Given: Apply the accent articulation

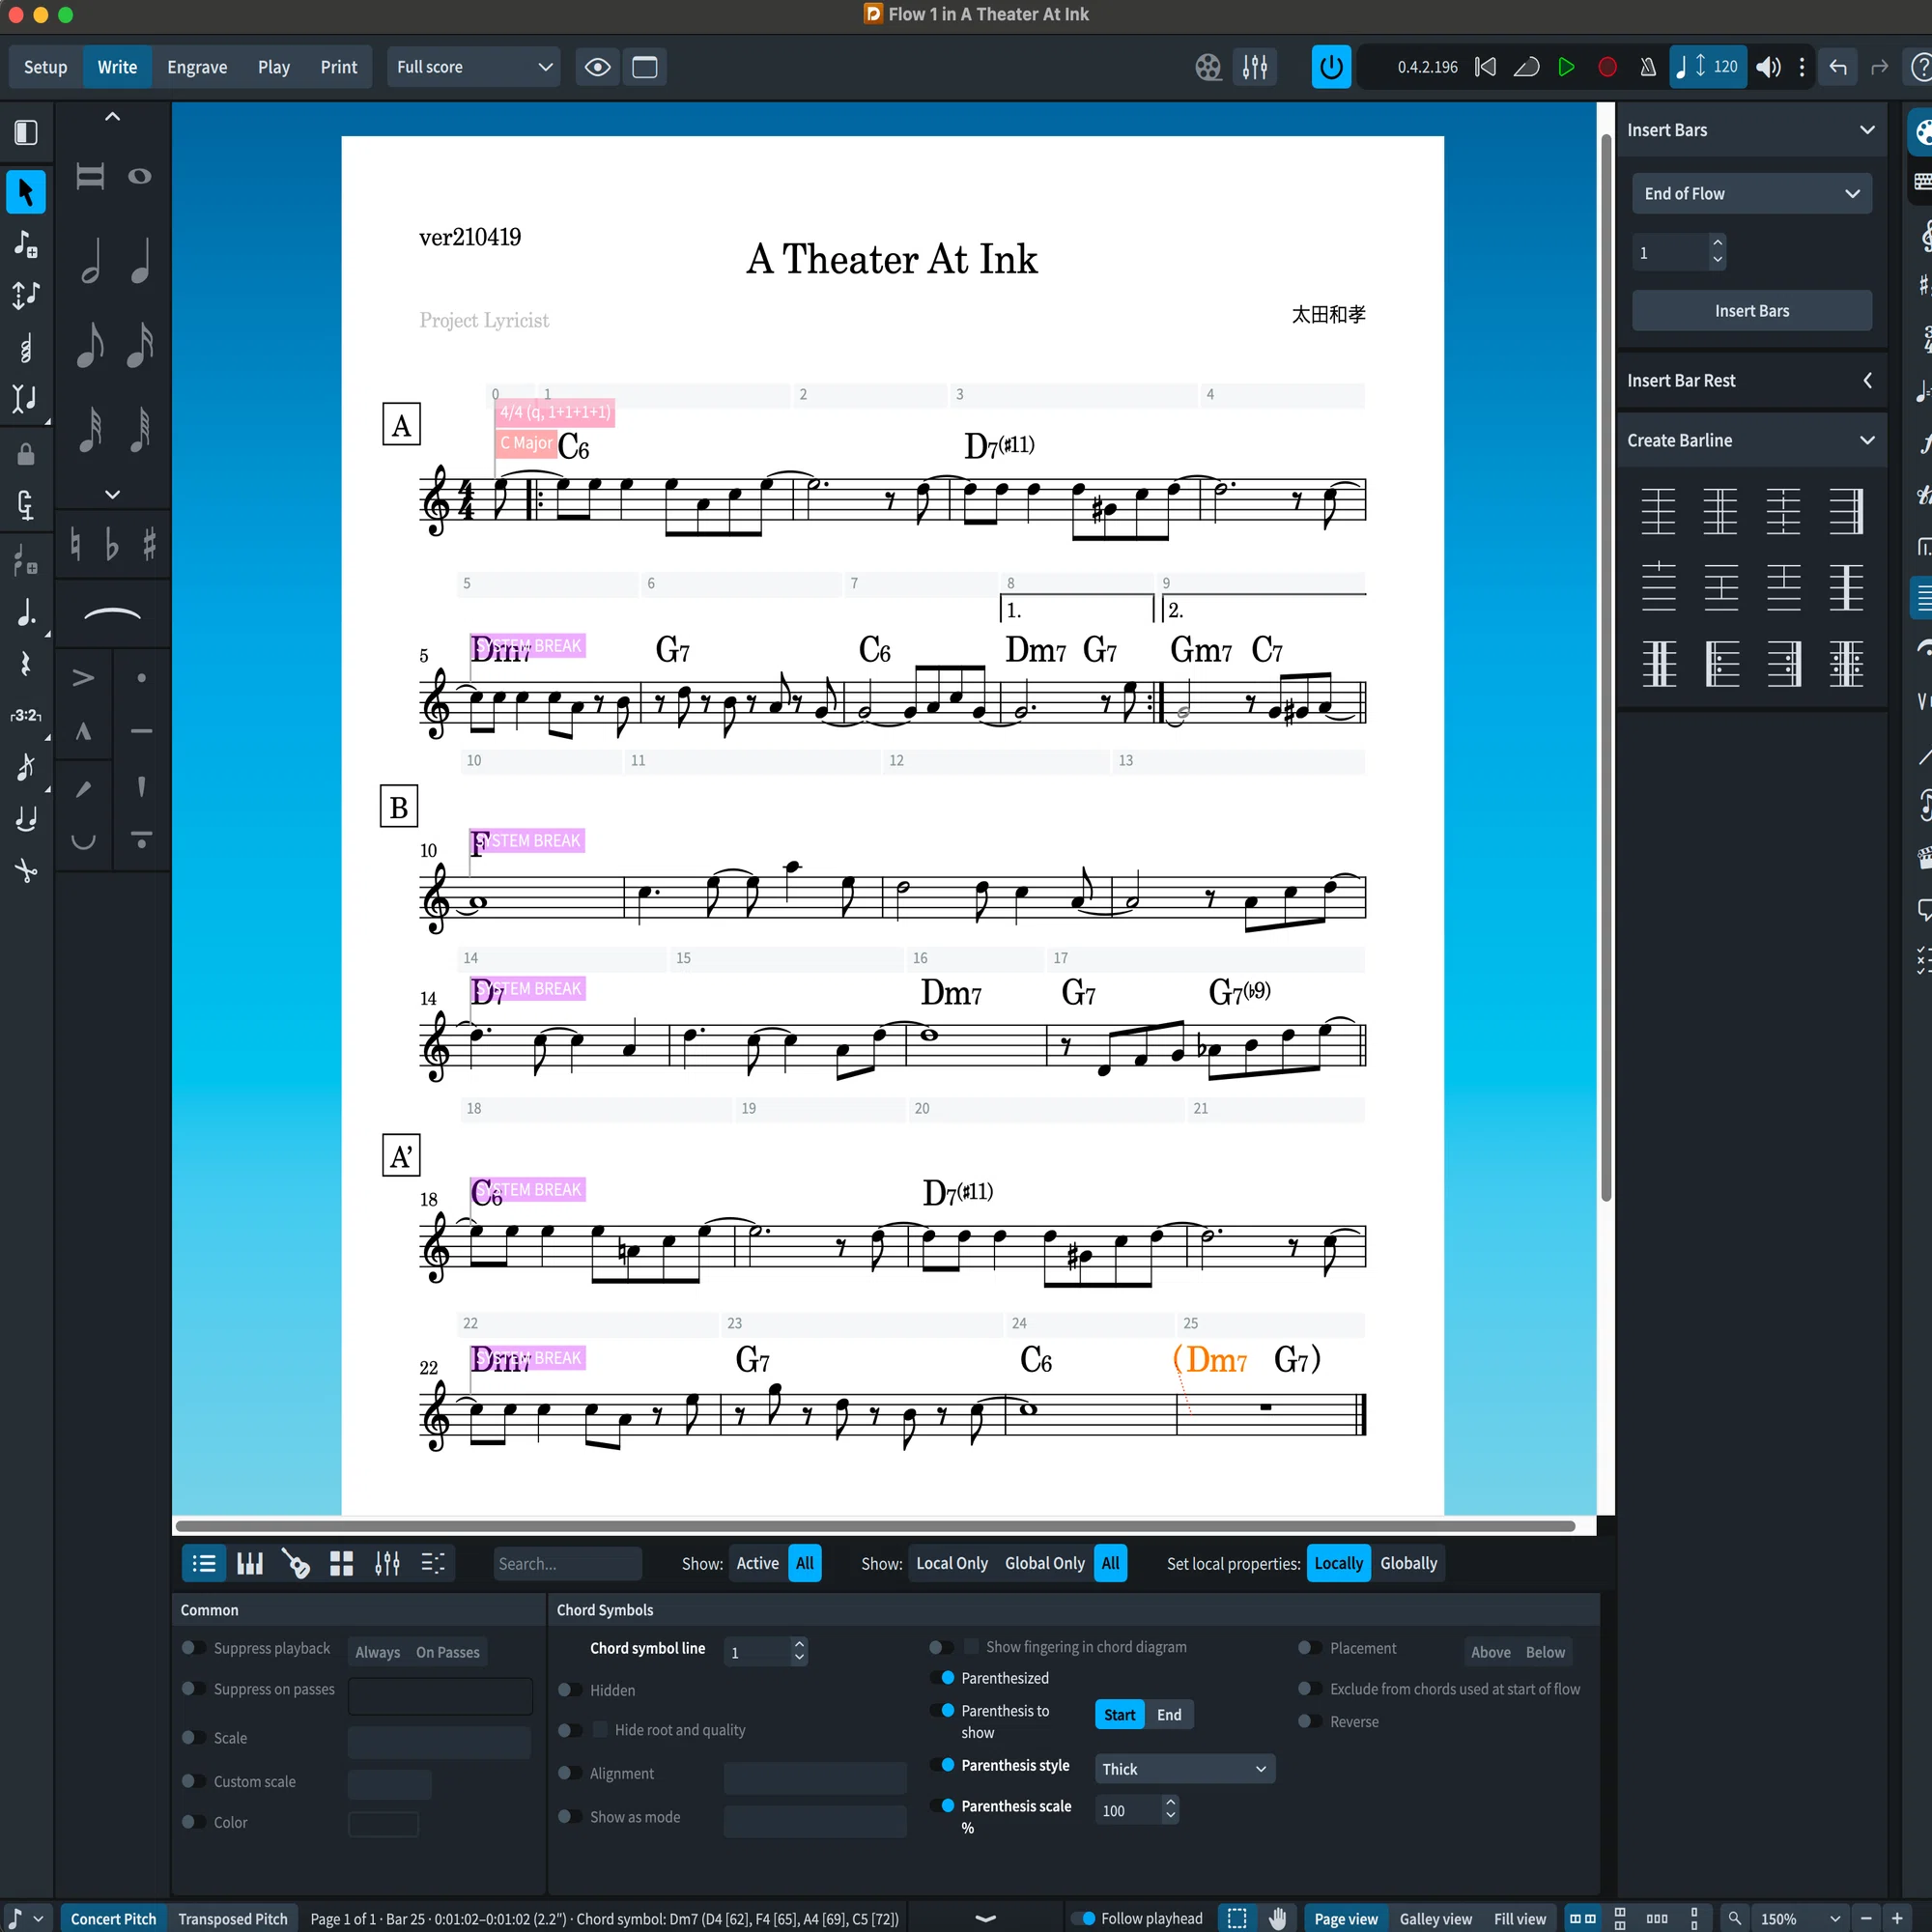Looking at the screenshot, I should click(84, 678).
